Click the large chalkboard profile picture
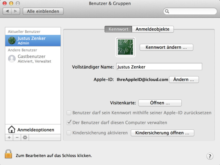The height and width of the screenshot is (165, 220). pyautogui.click(x=125, y=47)
